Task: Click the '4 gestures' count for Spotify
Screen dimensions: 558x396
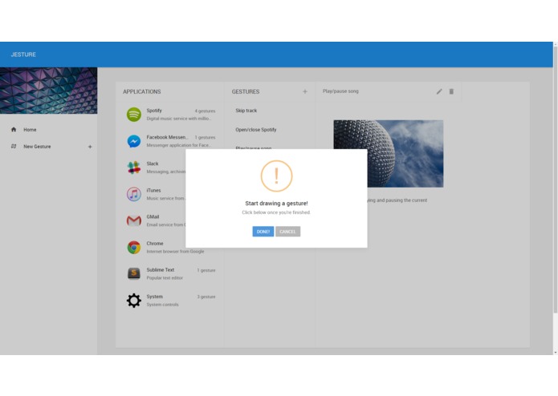Action: [205, 111]
